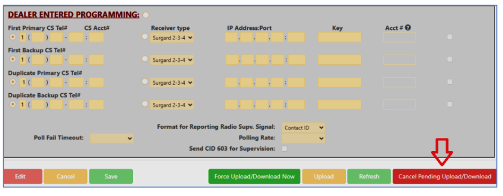Click the Duplicate Primary Acct # field

(399, 82)
